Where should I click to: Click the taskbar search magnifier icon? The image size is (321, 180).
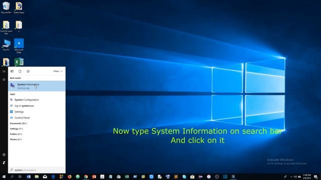[x=12, y=176]
